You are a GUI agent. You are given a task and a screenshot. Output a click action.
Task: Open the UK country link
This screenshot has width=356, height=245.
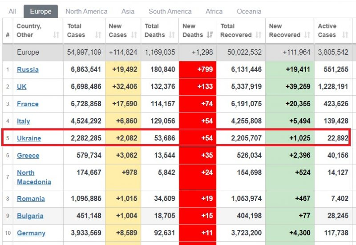(x=21, y=87)
